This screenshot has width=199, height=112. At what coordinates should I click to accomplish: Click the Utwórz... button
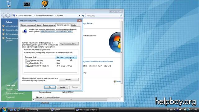(69, 80)
